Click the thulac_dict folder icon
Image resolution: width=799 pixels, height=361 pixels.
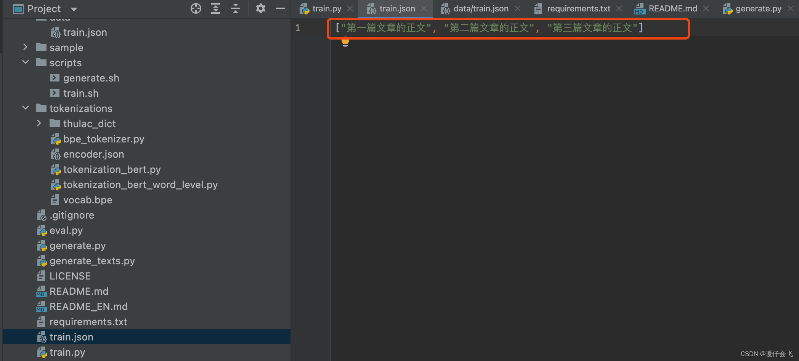coord(55,123)
